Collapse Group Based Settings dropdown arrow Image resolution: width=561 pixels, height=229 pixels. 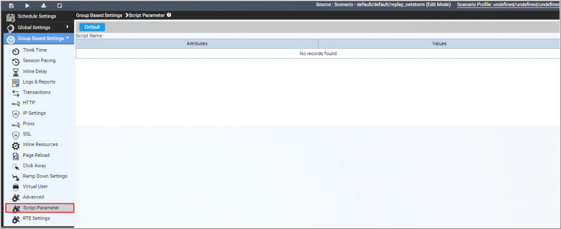point(67,38)
